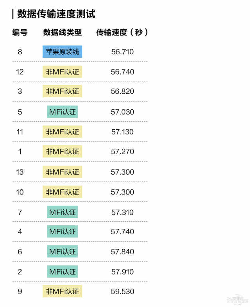Click the 传输速度（秒） column header
250x307 pixels.
122,32
